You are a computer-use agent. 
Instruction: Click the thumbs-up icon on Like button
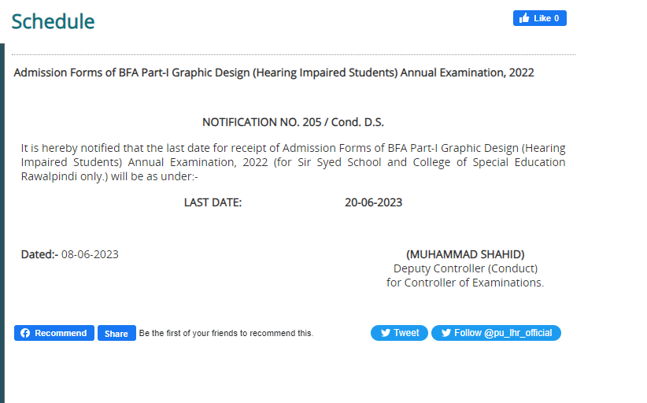point(523,18)
